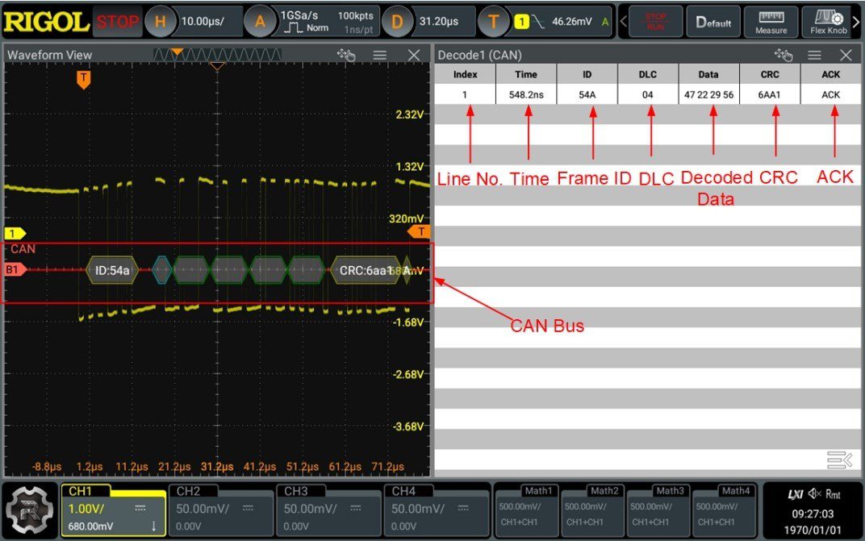
Task: Toggle the CH2 channel on
Action: click(x=219, y=510)
